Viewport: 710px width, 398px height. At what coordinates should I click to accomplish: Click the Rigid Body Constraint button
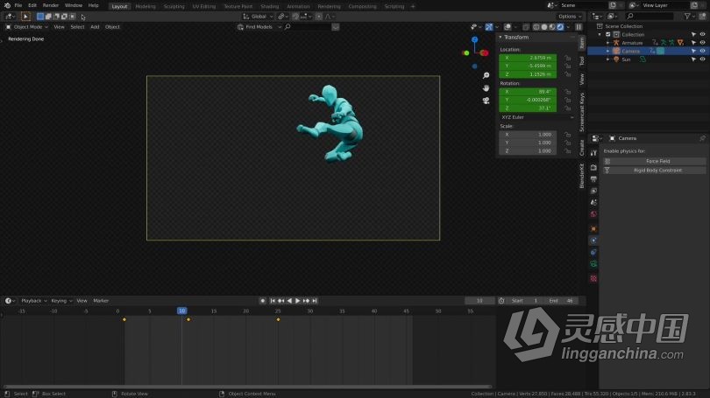coord(654,171)
